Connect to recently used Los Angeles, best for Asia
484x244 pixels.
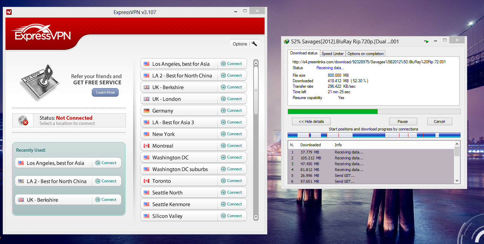(106, 163)
